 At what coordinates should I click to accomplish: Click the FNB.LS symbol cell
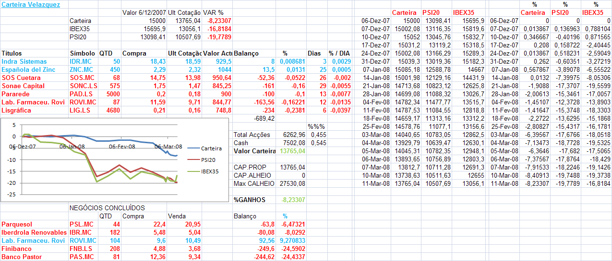pyautogui.click(x=81, y=249)
